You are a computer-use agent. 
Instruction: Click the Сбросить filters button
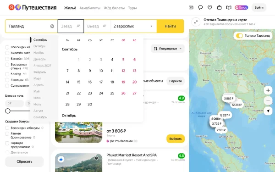point(24,161)
